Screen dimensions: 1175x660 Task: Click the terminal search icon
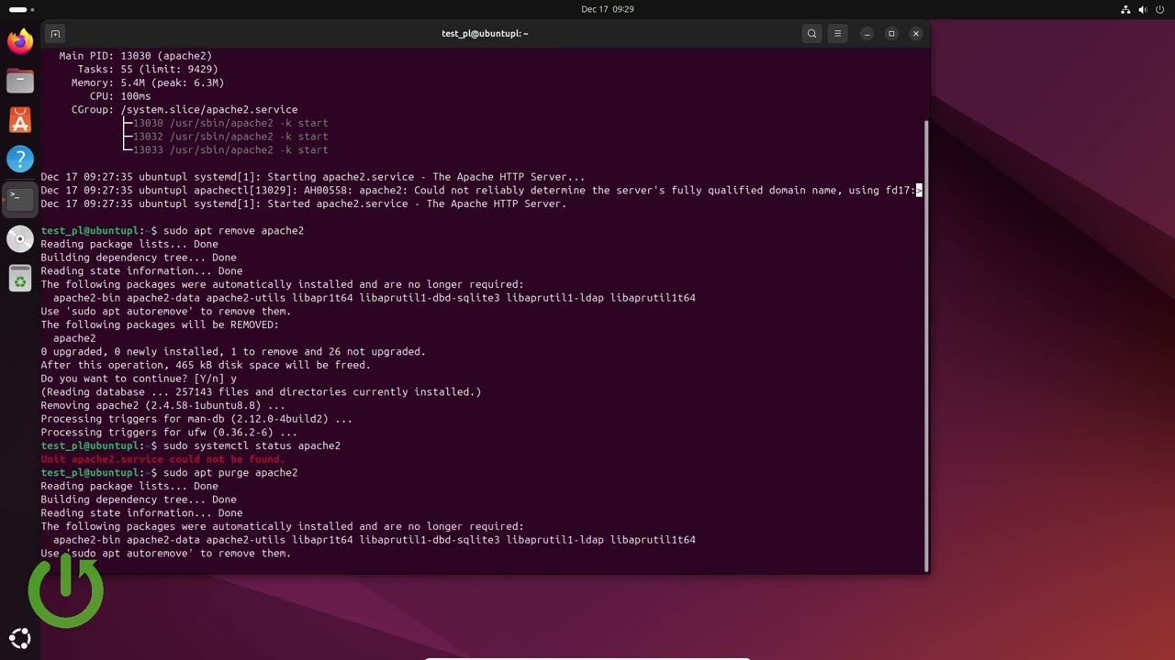click(x=811, y=34)
